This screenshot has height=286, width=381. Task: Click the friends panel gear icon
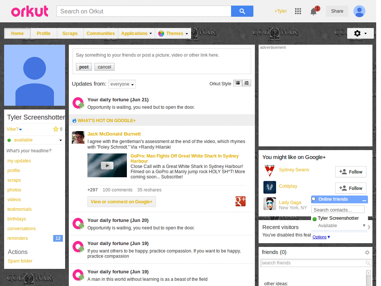point(367,252)
